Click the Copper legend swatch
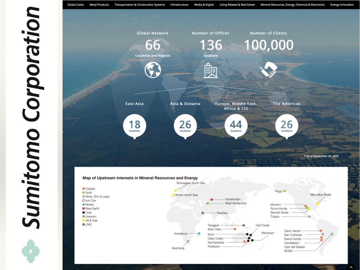 [x=84, y=189]
